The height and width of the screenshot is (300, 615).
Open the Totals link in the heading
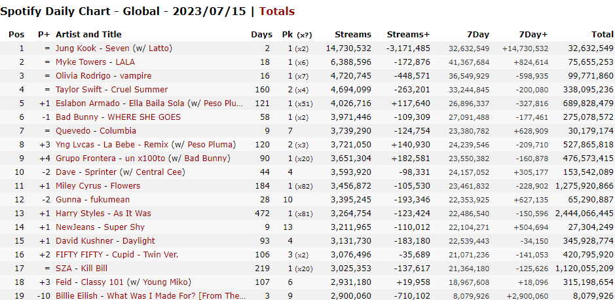tap(277, 11)
